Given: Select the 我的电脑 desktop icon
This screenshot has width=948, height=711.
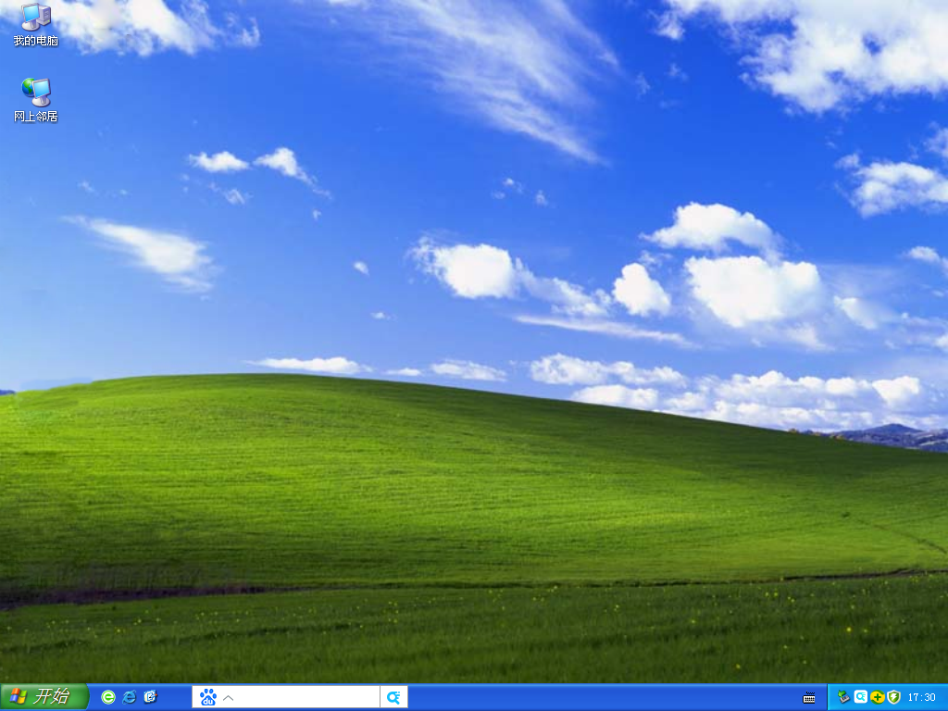Looking at the screenshot, I should tap(35, 17).
